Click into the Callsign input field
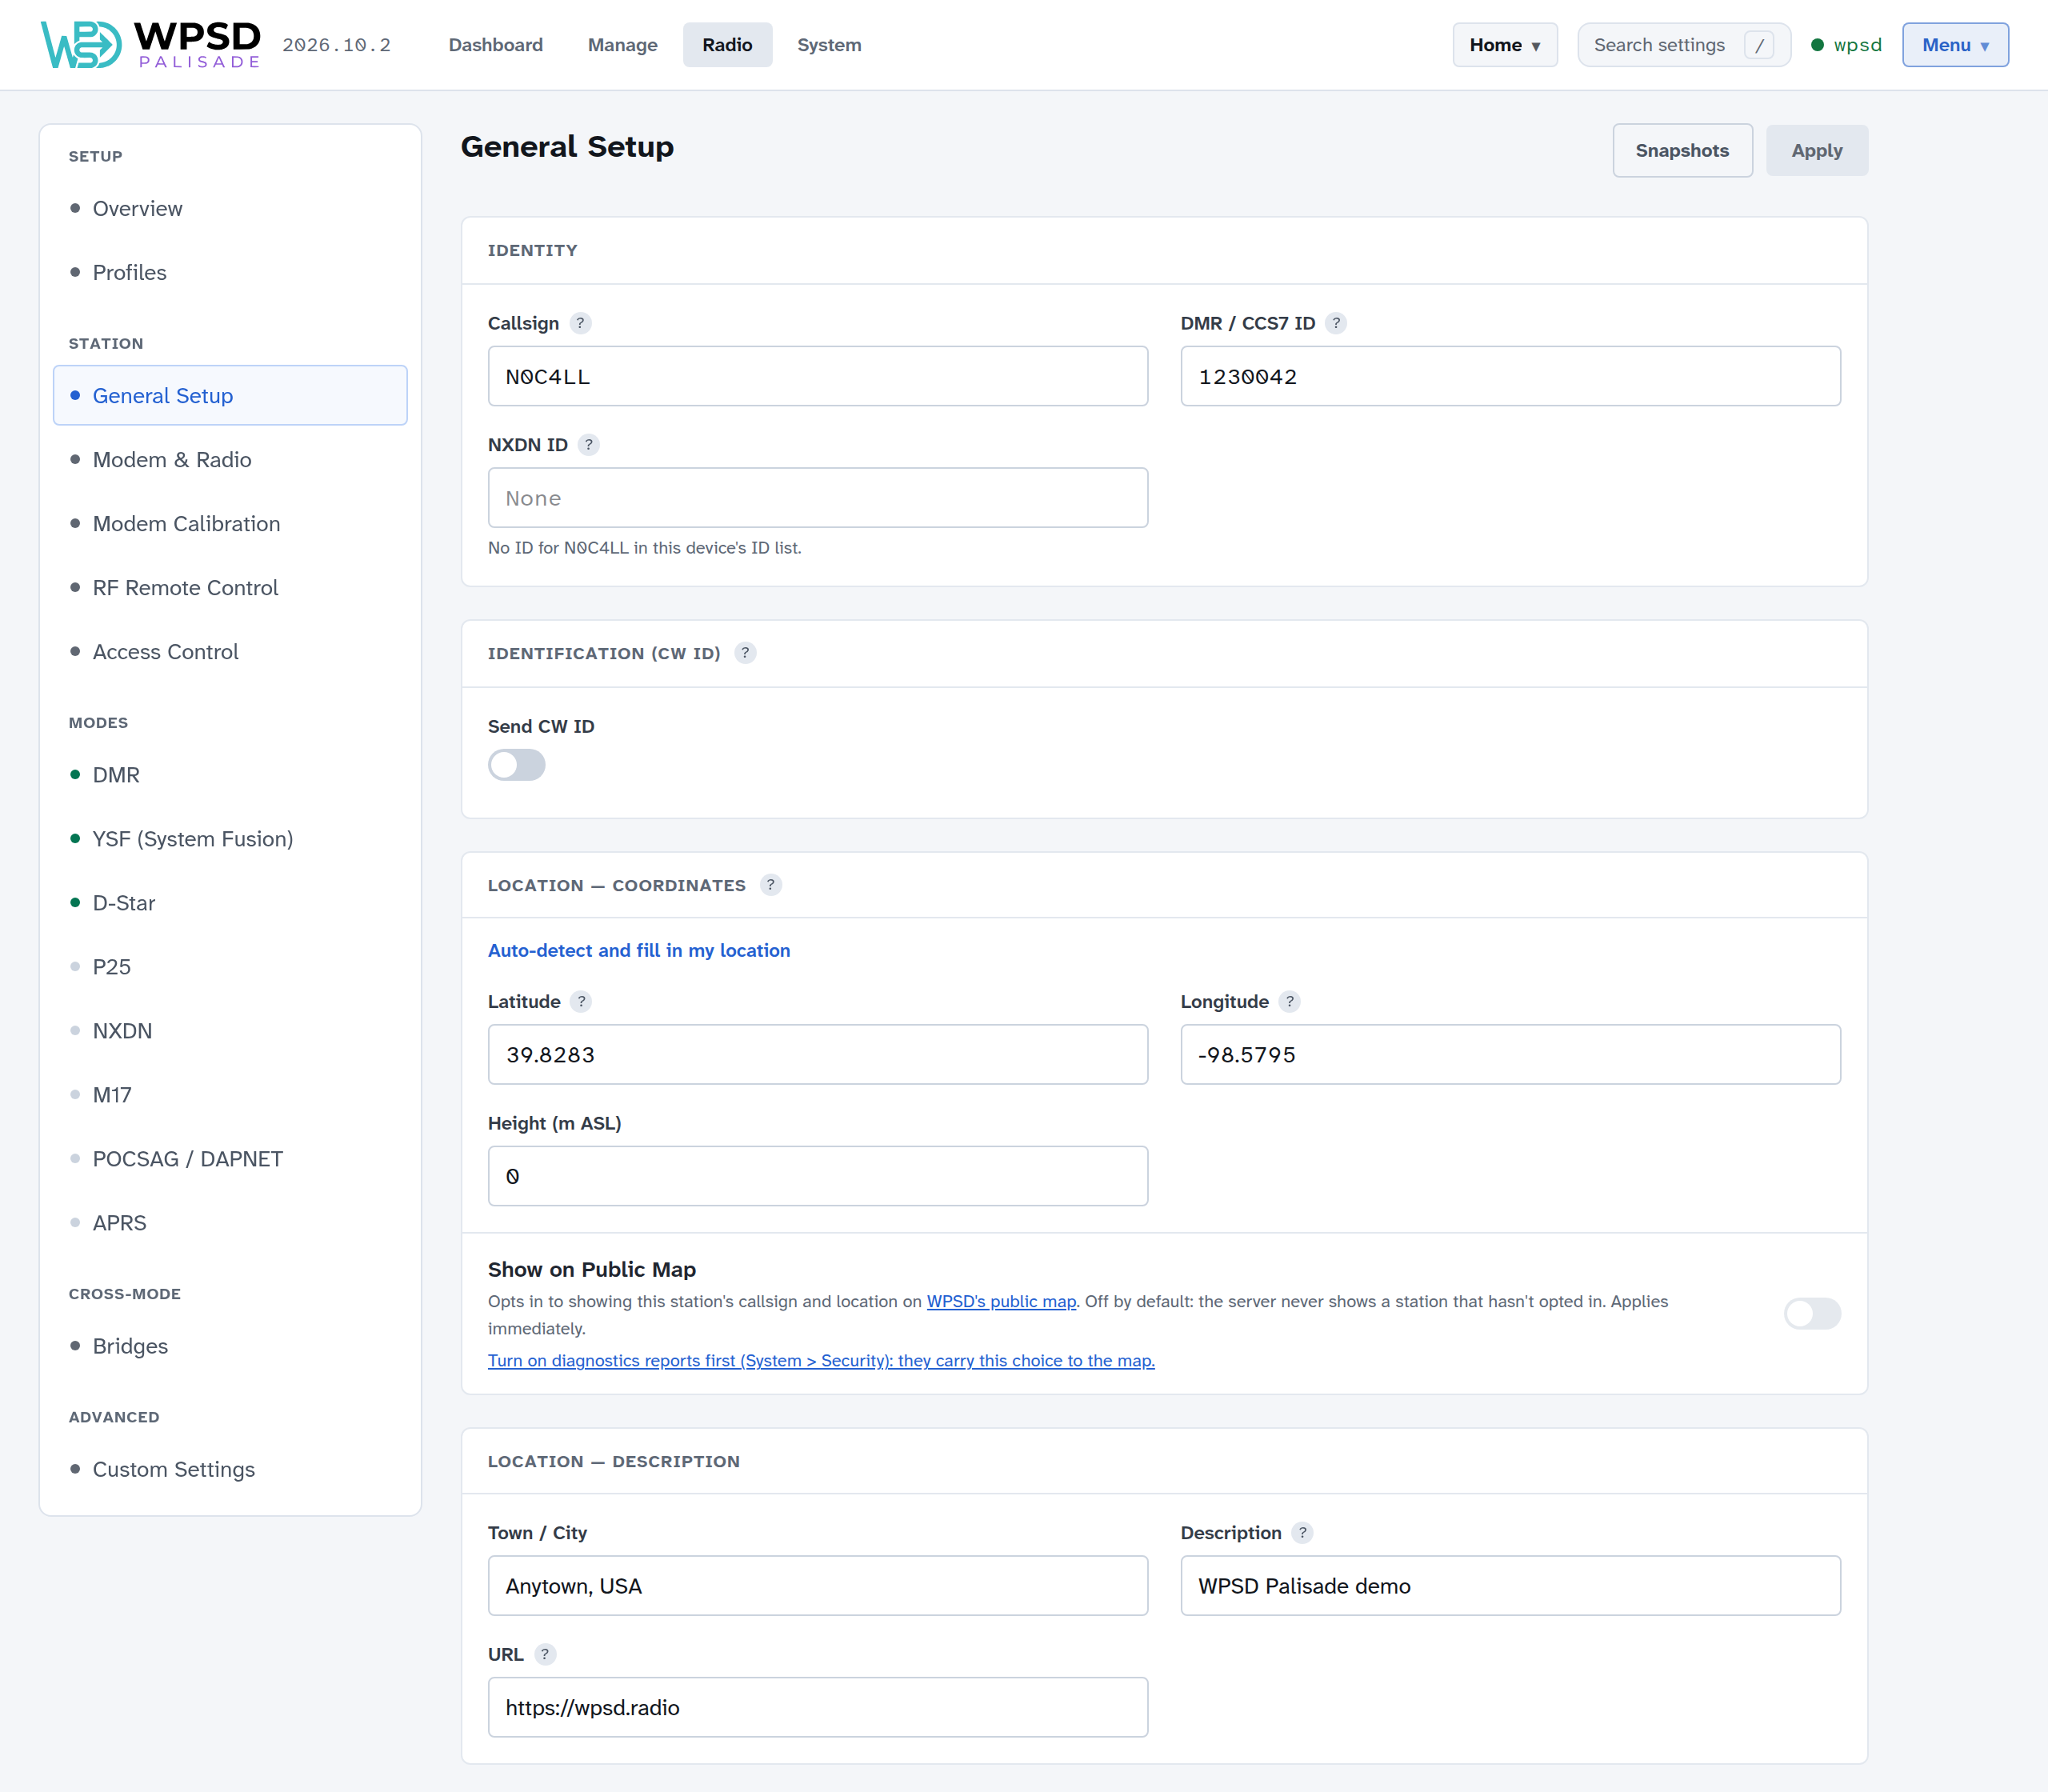Viewport: 2048px width, 1792px height. click(817, 376)
